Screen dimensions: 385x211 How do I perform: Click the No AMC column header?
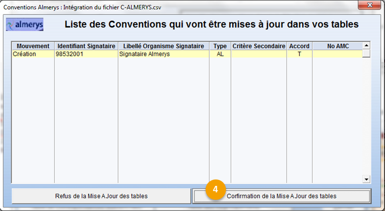[x=338, y=46]
